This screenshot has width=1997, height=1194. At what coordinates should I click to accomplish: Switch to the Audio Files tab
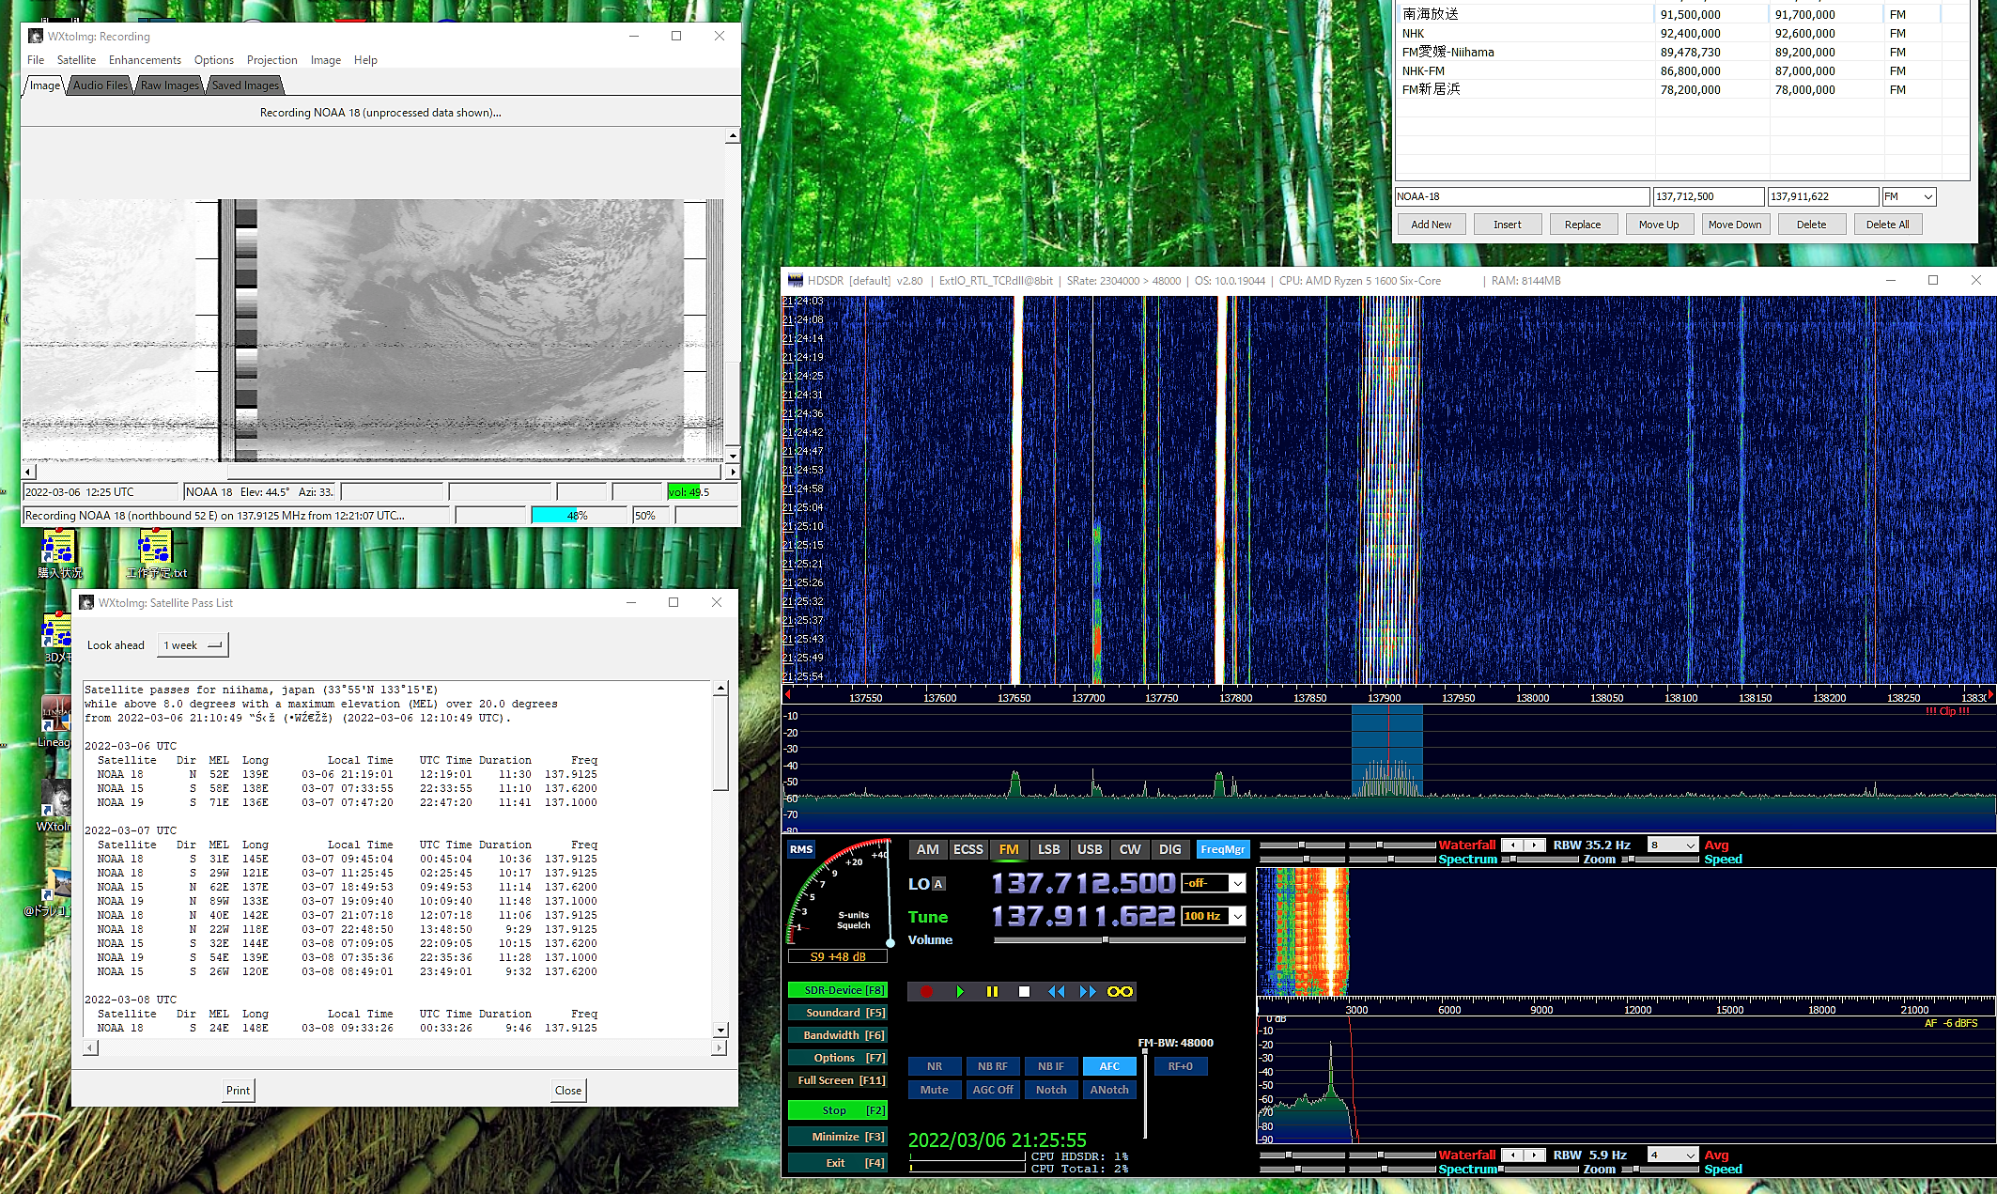pyautogui.click(x=101, y=85)
